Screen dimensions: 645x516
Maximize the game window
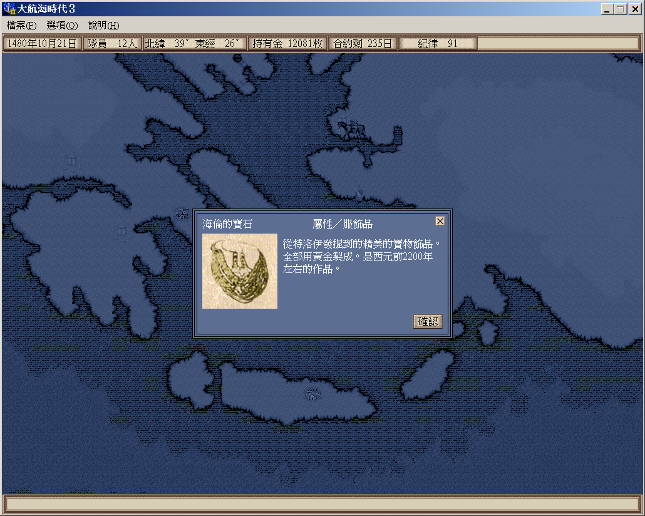[x=620, y=9]
